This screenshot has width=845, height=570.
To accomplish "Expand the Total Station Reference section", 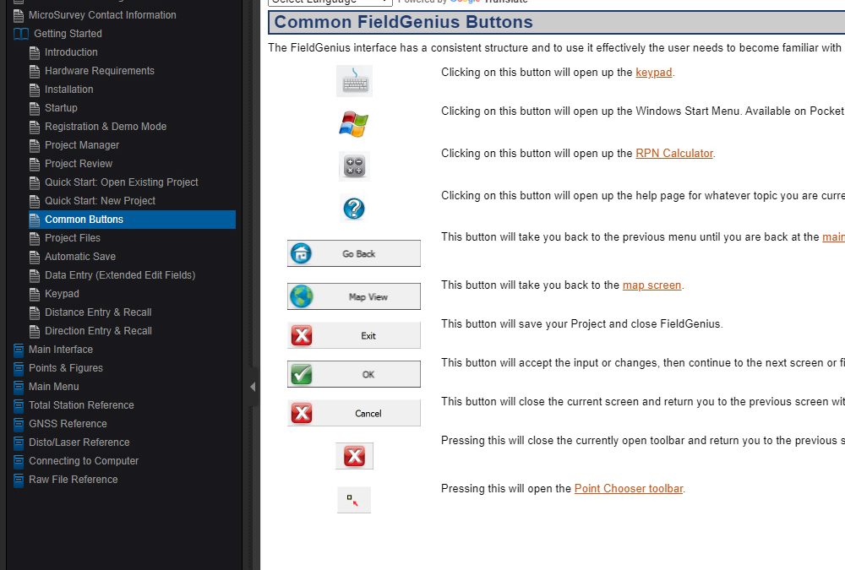I will pos(81,405).
